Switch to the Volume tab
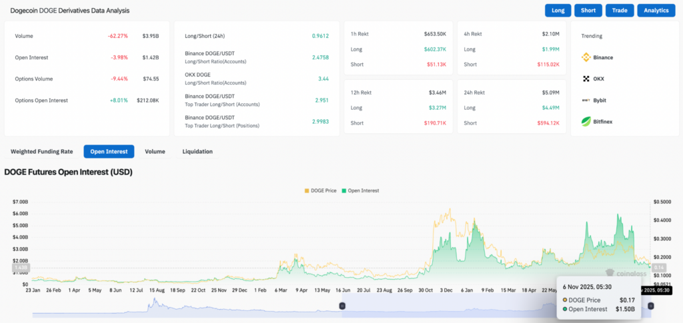Viewport: 683px width, 323px height. click(155, 151)
